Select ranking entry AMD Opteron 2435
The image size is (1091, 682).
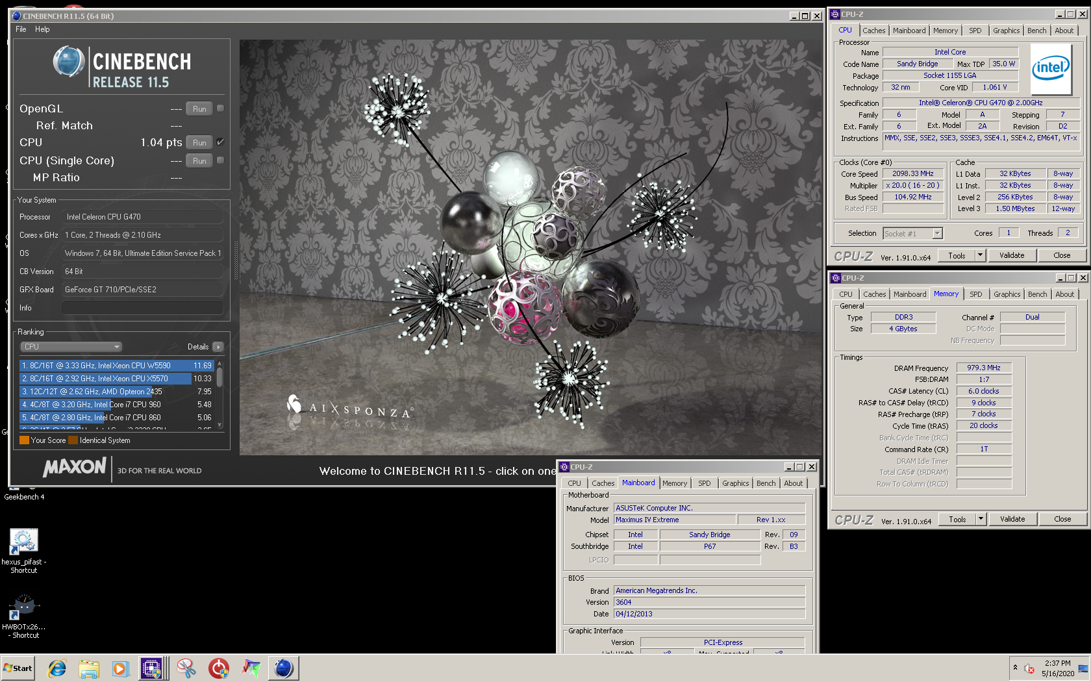click(x=117, y=392)
